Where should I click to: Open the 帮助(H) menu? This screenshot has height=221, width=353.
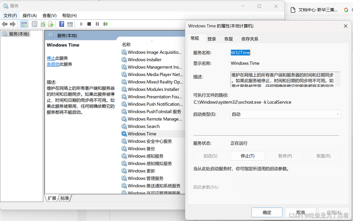(x=69, y=16)
